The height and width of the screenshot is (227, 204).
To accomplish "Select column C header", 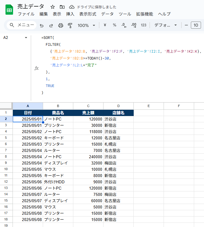I will (x=88, y=106).
